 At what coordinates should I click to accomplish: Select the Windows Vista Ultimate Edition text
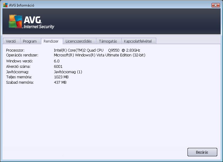(x=100, y=55)
